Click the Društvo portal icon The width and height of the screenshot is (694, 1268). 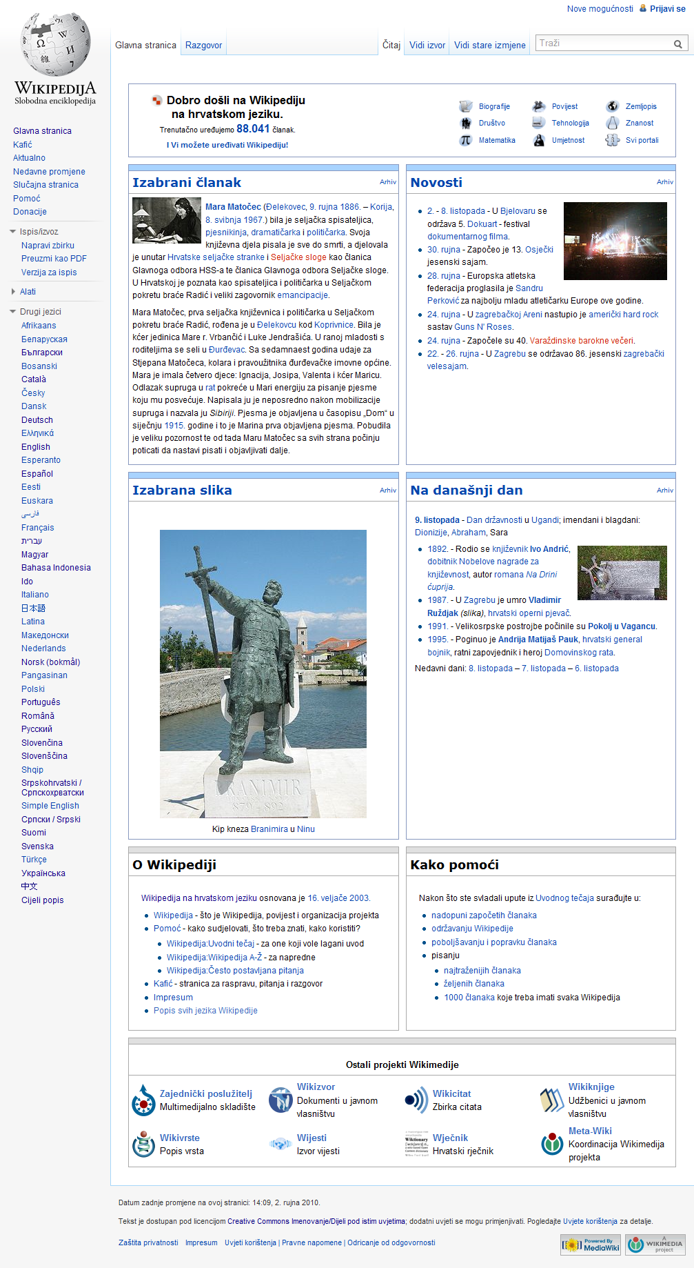(466, 123)
